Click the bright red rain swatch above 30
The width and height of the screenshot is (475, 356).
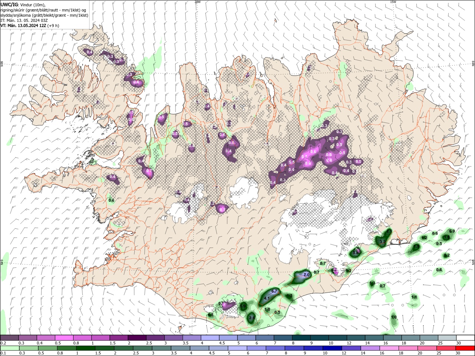(465, 348)
